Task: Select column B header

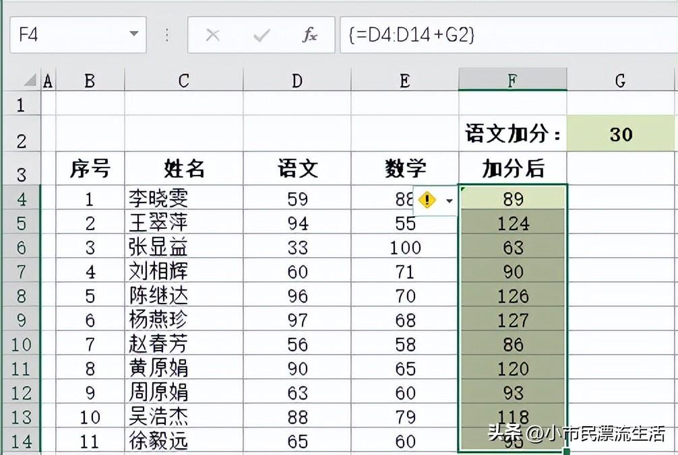Action: (90, 80)
